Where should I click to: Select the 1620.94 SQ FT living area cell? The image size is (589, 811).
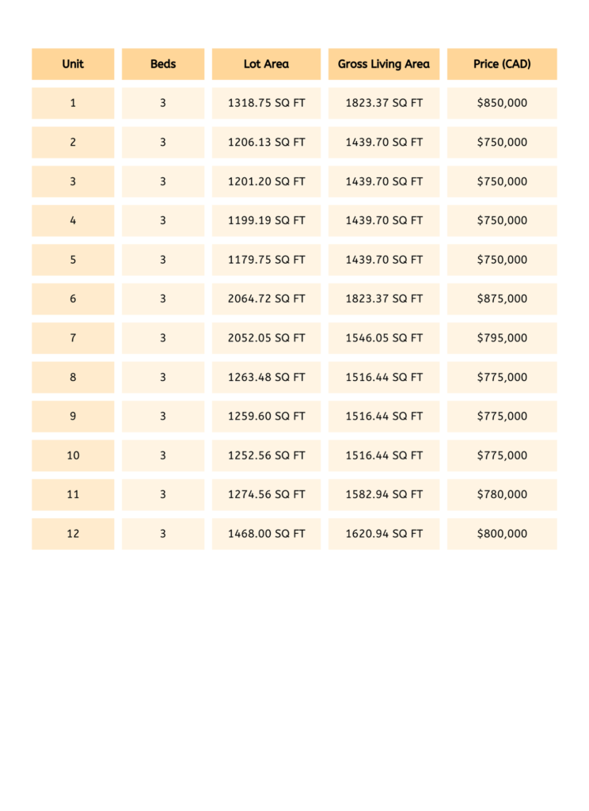coord(384,534)
